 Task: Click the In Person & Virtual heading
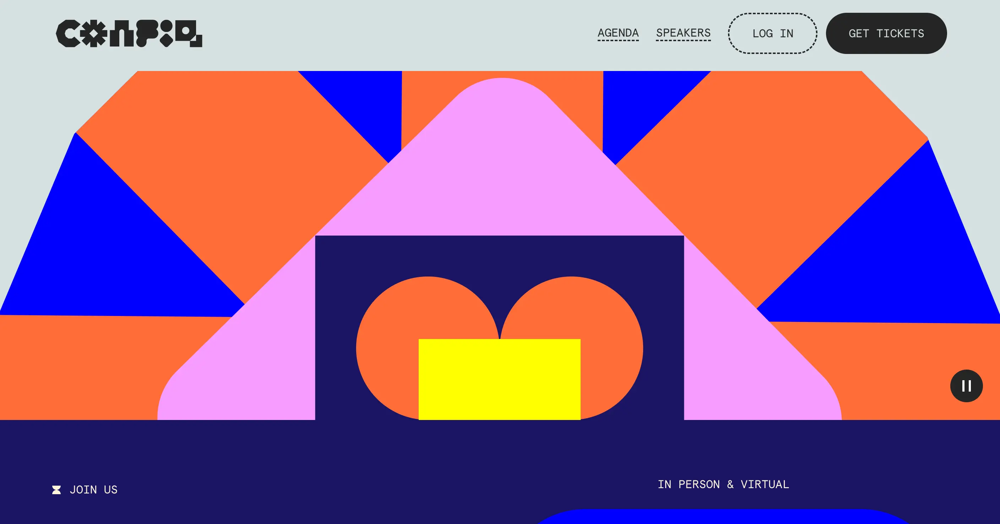point(723,484)
